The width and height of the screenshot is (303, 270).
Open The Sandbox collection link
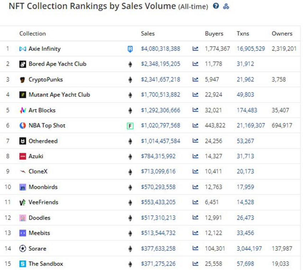point(46,264)
